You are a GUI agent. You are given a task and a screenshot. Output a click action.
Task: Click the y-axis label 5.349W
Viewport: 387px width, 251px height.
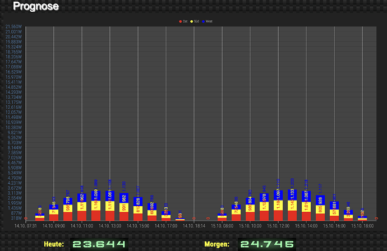coord(15,173)
